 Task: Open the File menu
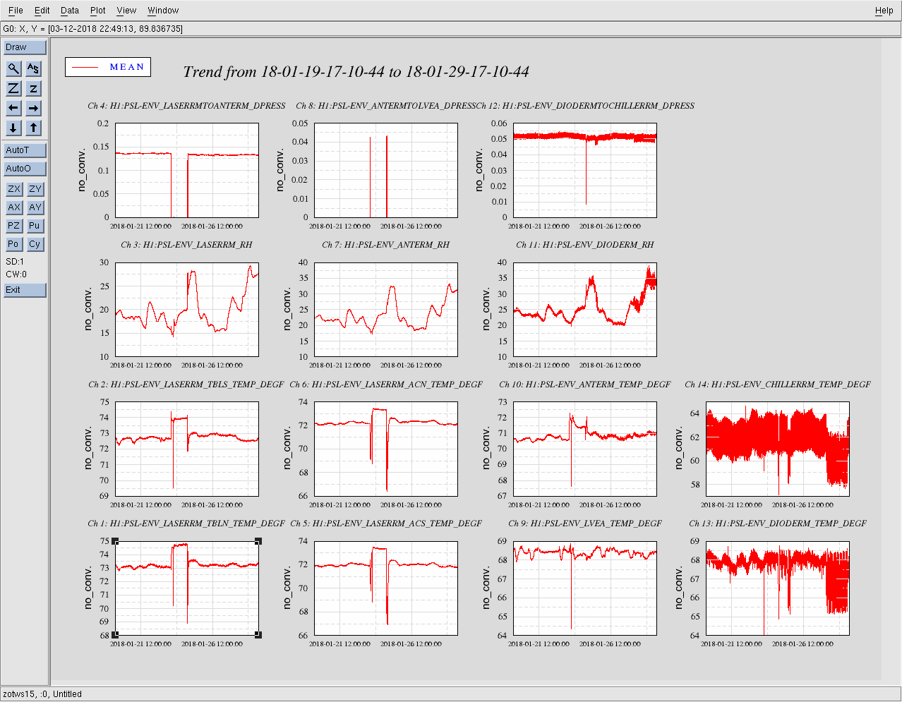tap(16, 11)
